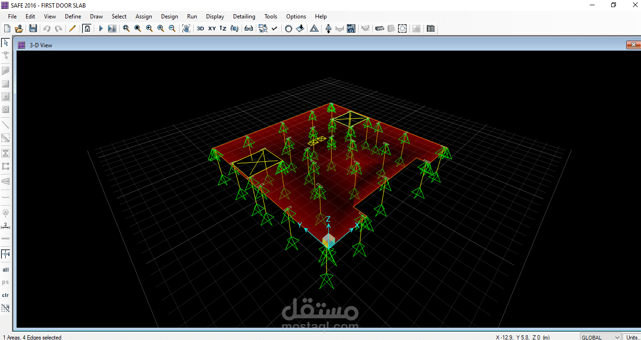The height and width of the screenshot is (340, 641).
Task: Click the Zoom In plus magnifier
Action: pos(161,28)
